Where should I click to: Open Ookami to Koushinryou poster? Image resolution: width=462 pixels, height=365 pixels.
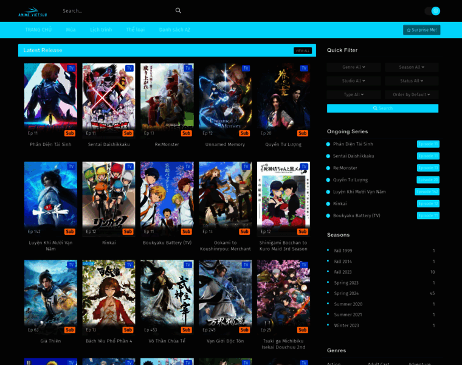225,198
